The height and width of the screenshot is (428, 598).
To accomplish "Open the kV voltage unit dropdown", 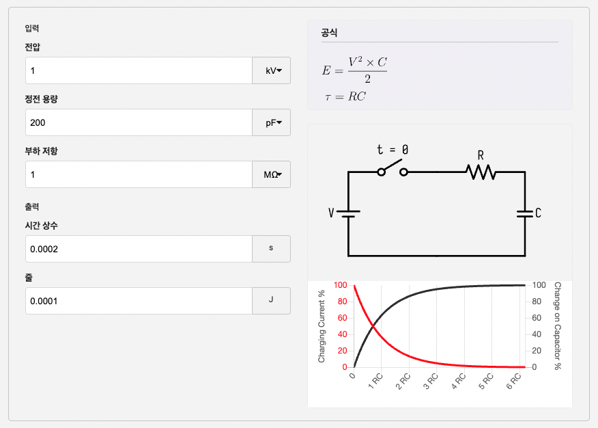I will (272, 70).
